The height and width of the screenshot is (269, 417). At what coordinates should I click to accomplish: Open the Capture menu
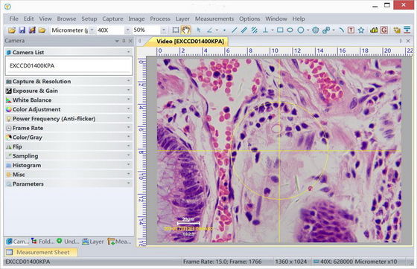pyautogui.click(x=112, y=19)
